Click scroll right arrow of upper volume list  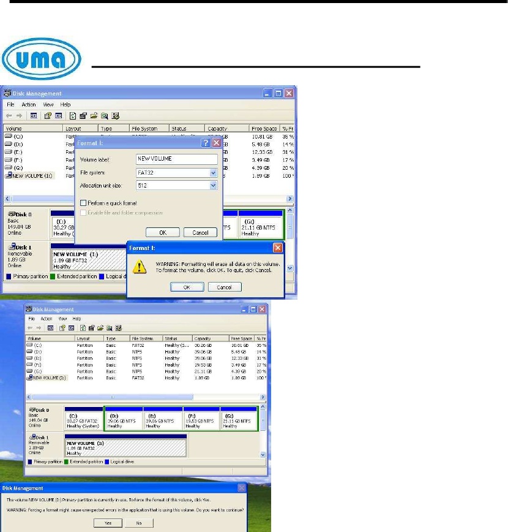(289, 199)
